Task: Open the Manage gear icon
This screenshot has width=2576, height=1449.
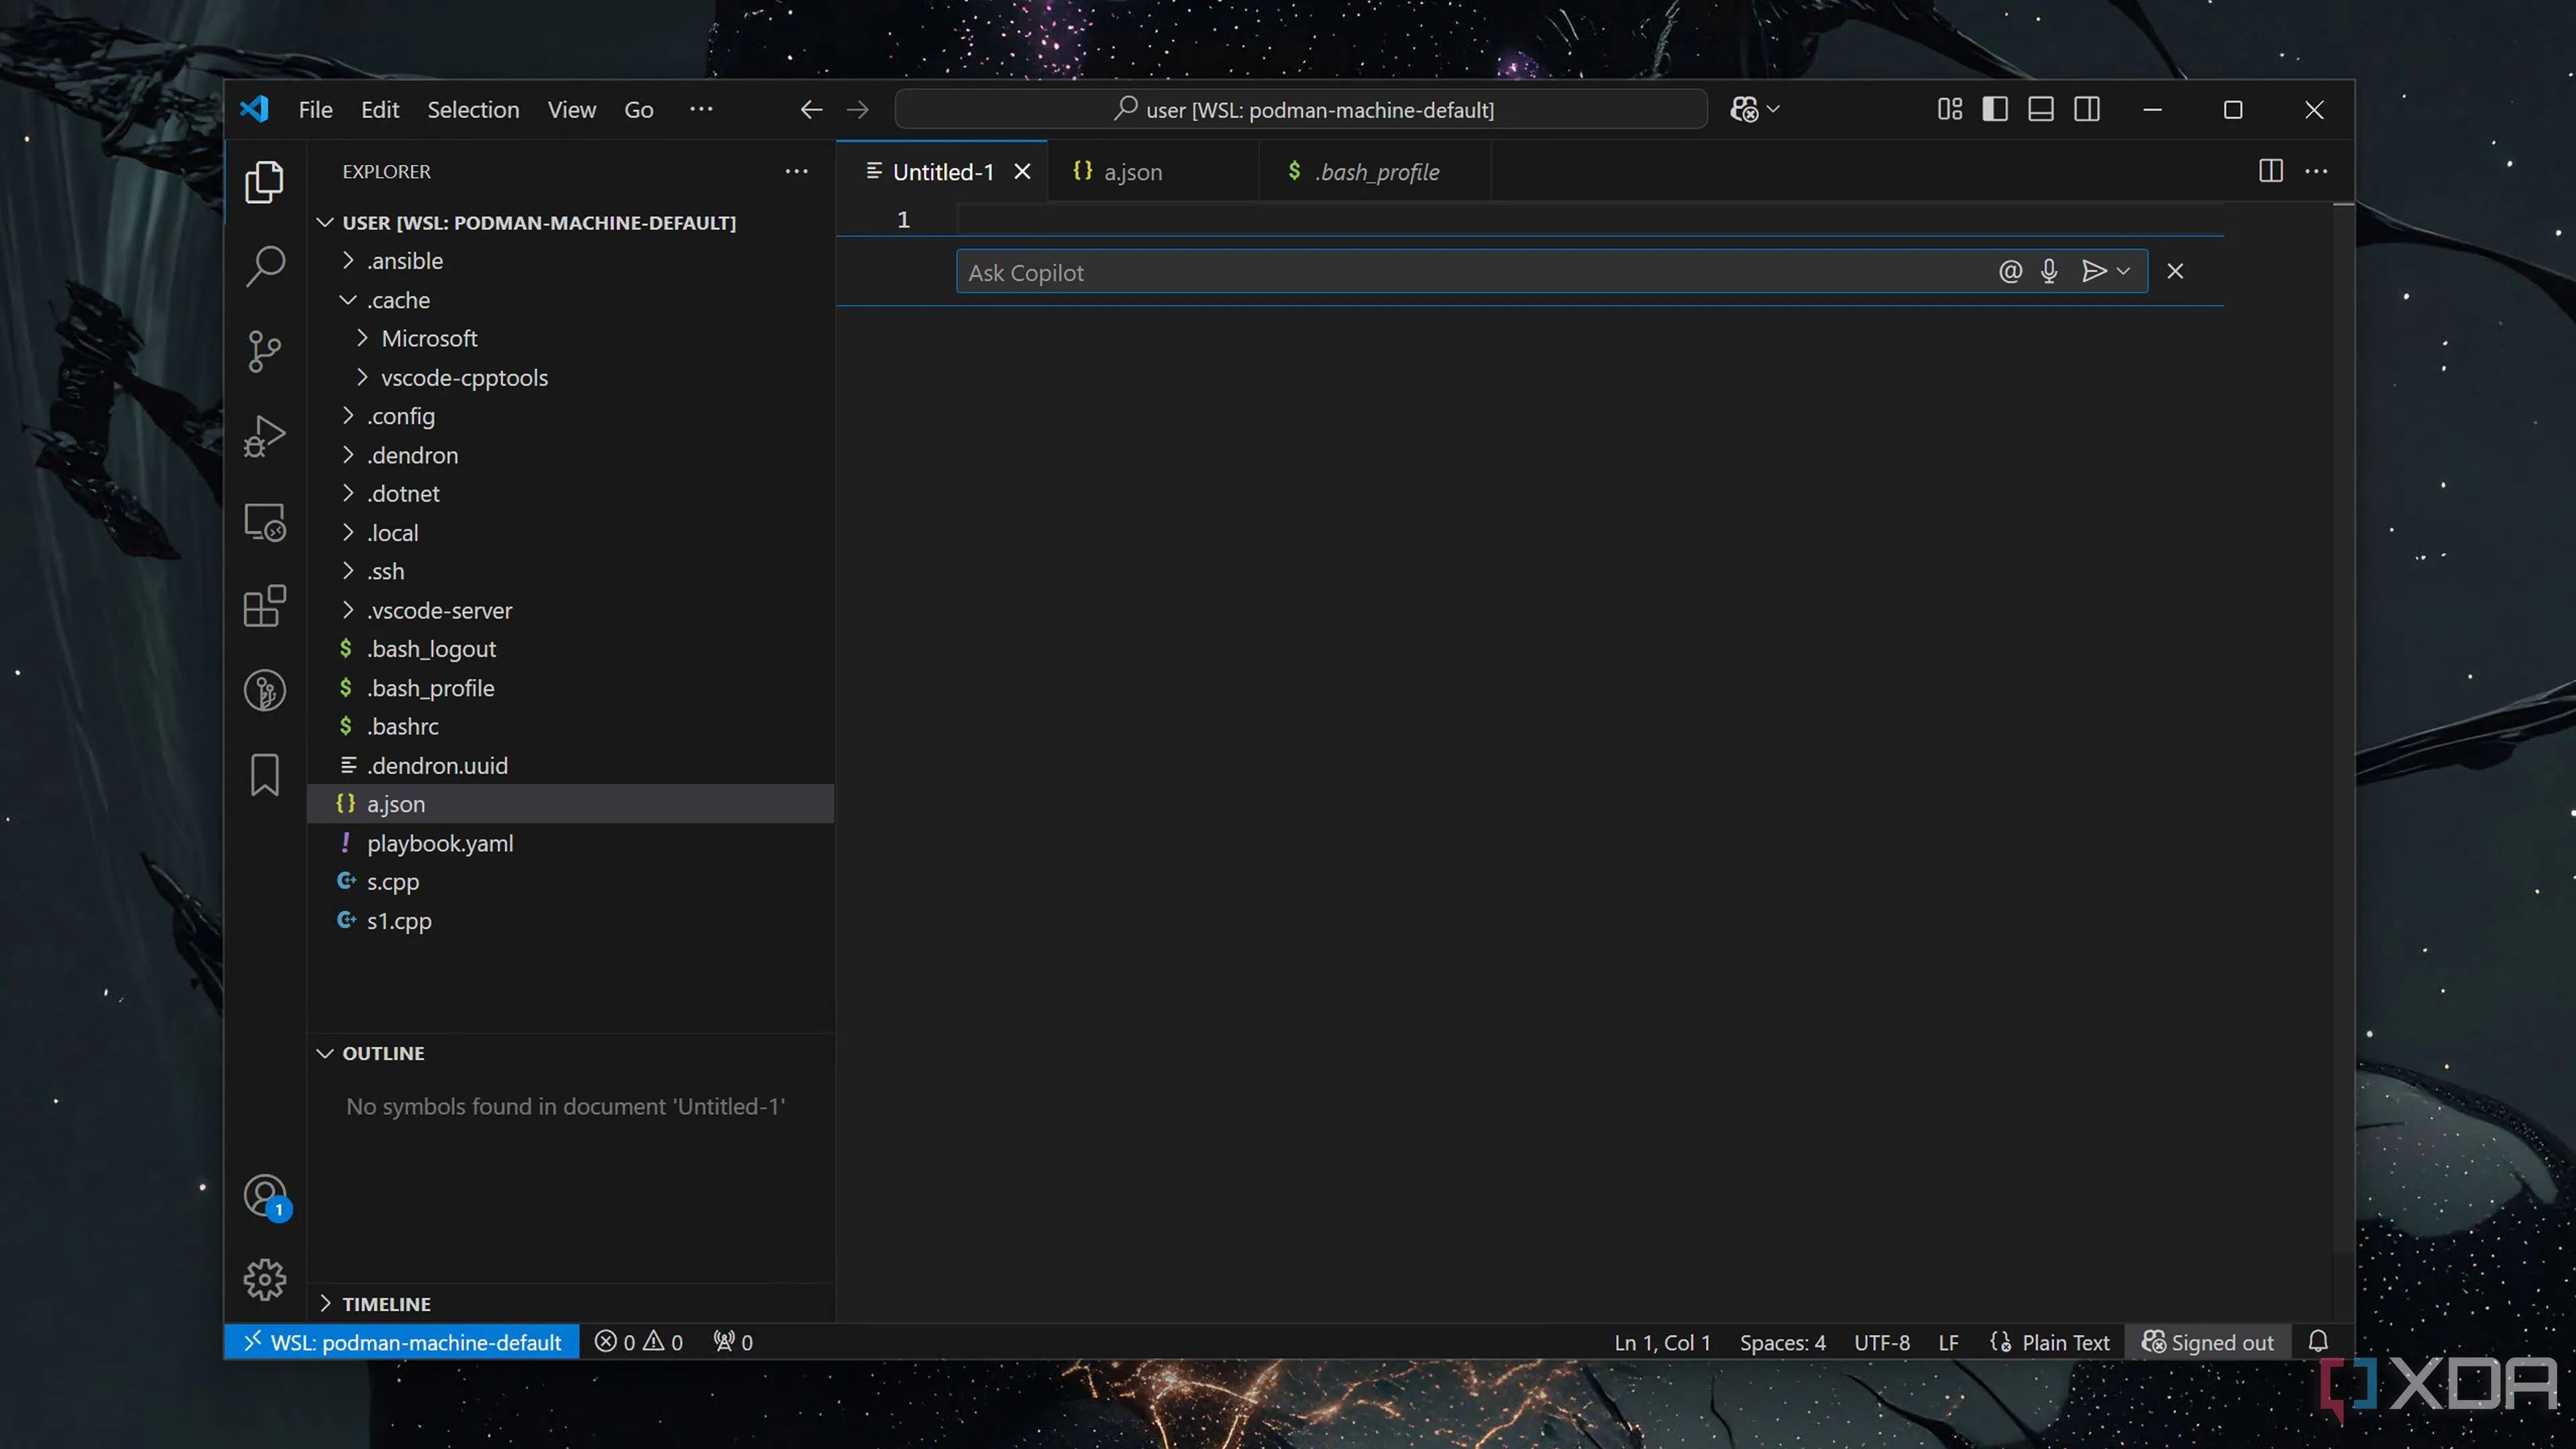Action: point(264,1279)
